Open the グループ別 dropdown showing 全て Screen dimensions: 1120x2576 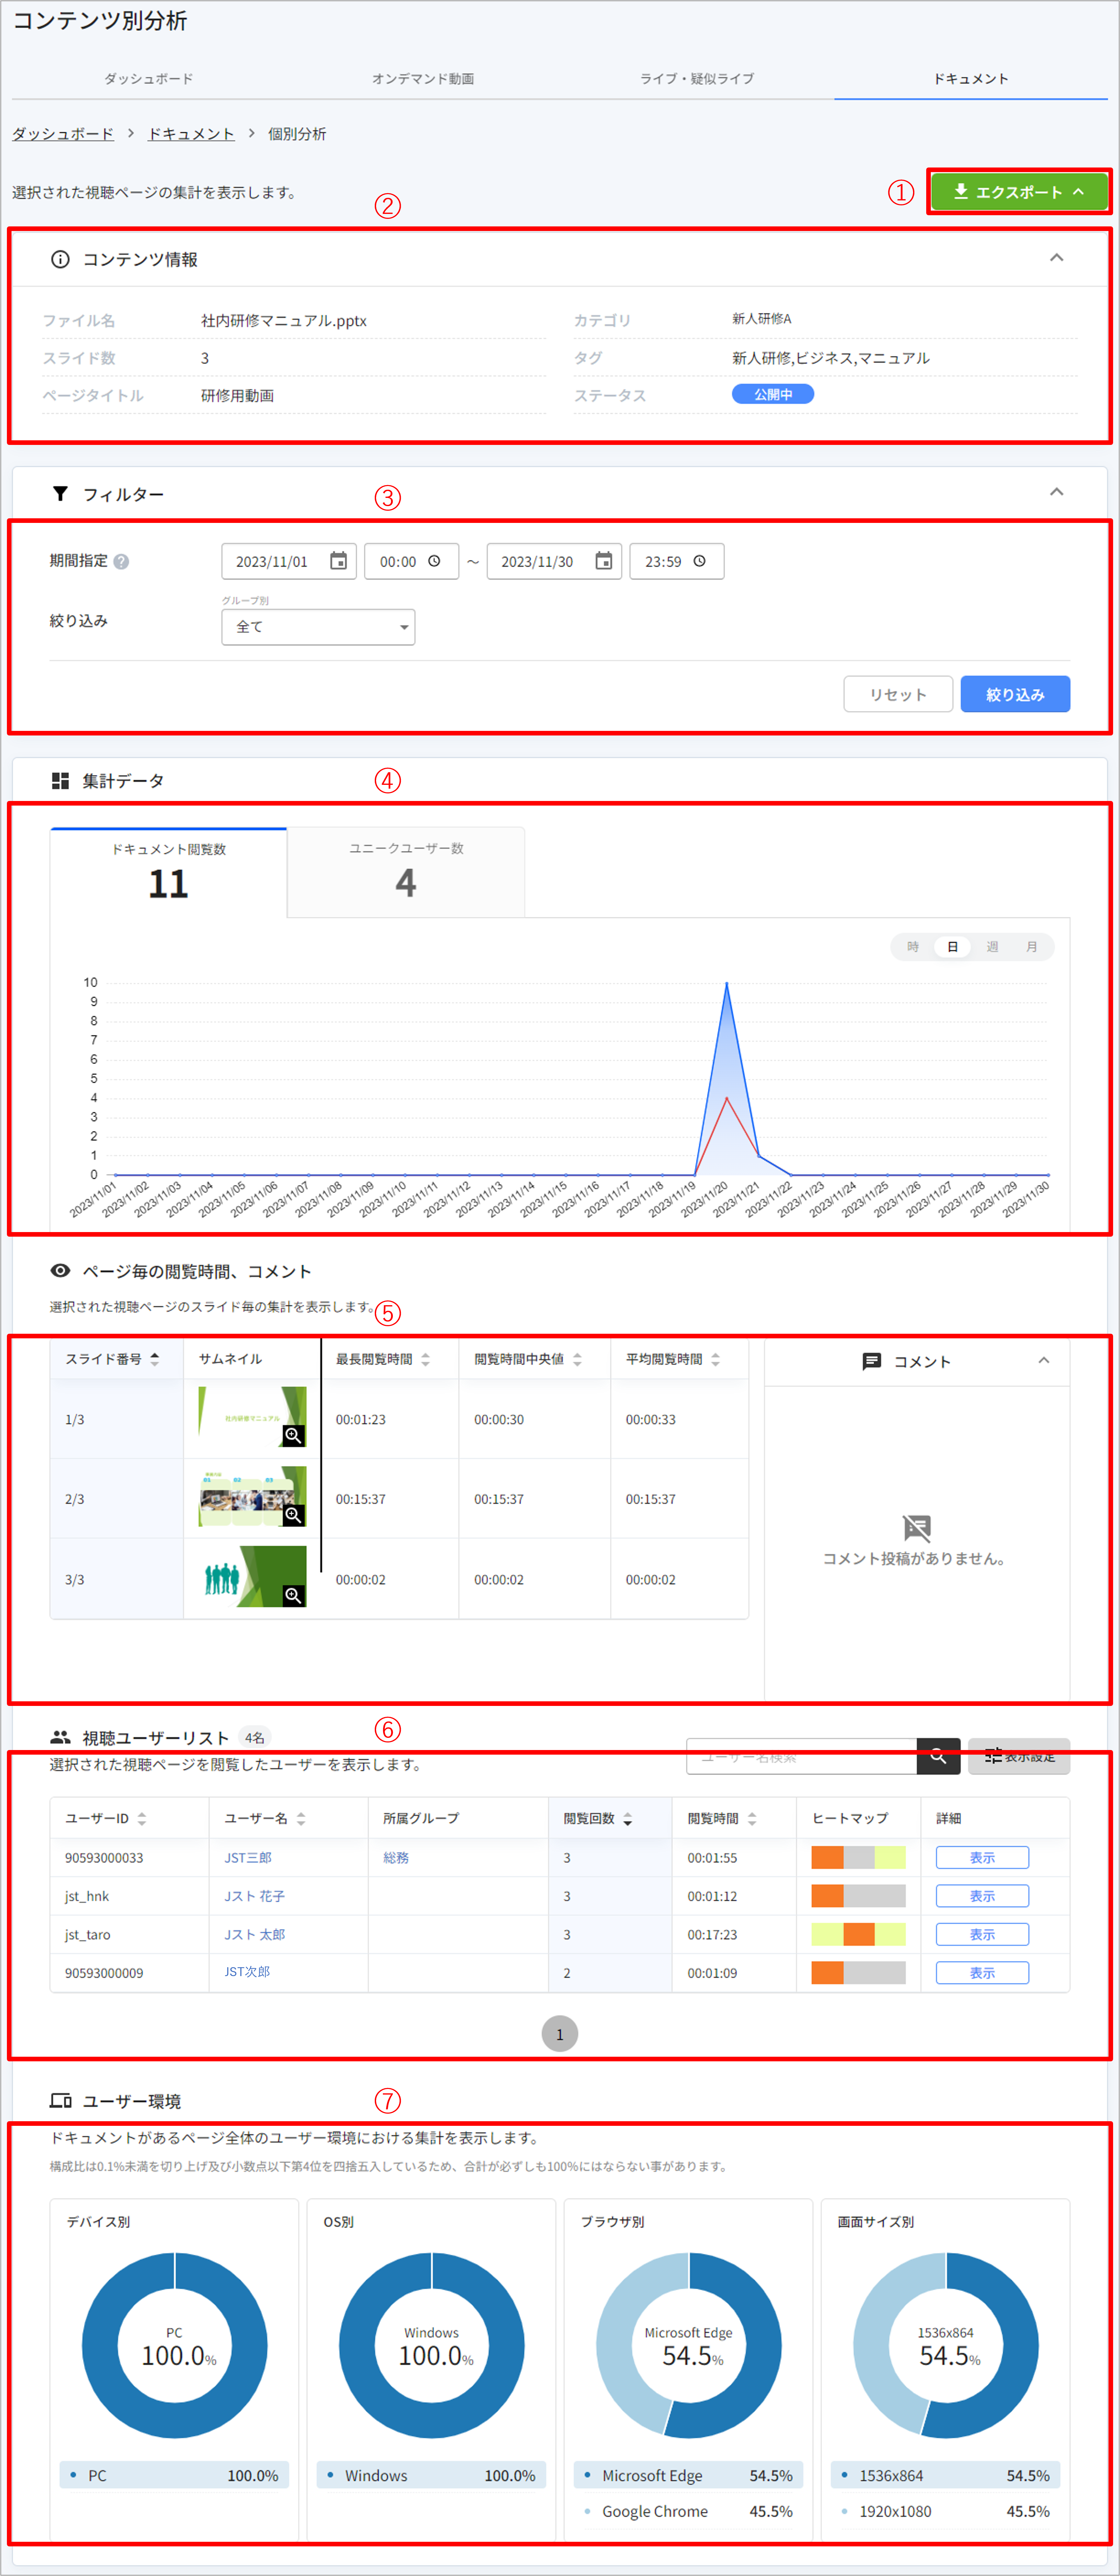(318, 627)
